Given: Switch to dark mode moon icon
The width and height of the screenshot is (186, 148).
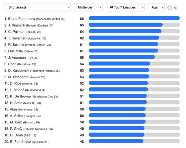Looking at the screenshot, I should coord(176,8).
